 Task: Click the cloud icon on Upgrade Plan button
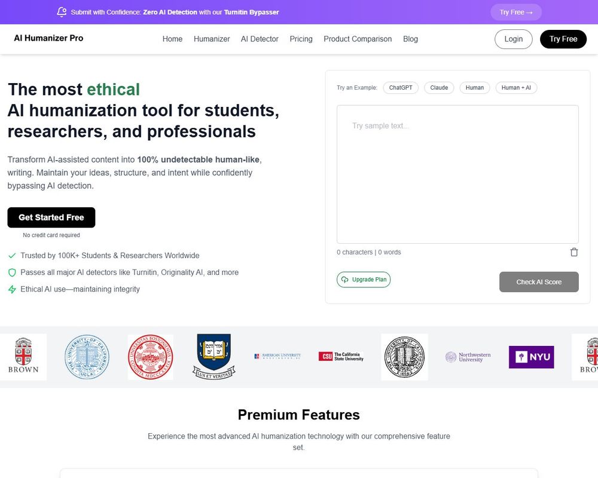click(x=344, y=279)
